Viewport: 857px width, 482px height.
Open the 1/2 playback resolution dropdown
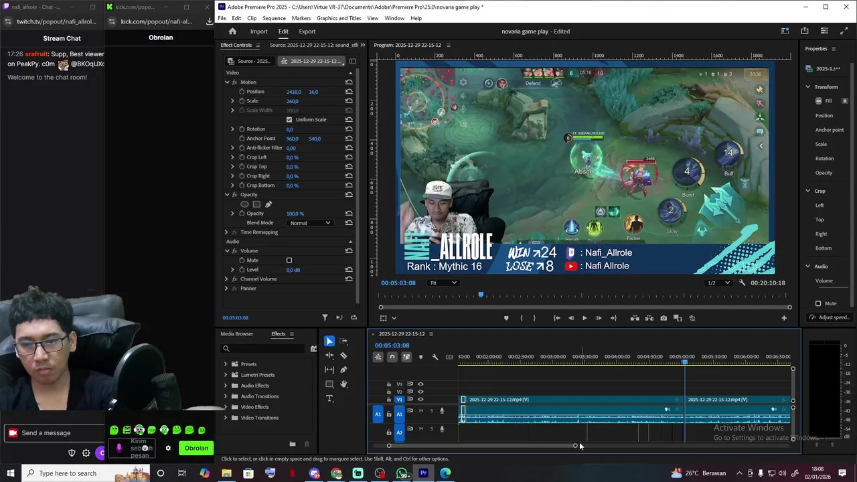[x=718, y=283]
